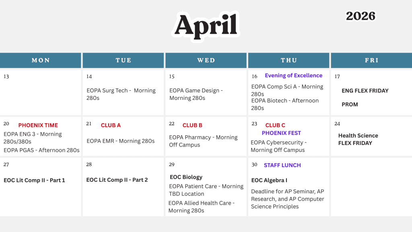Click the TUE column header
The image size is (412, 232).
pos(124,60)
